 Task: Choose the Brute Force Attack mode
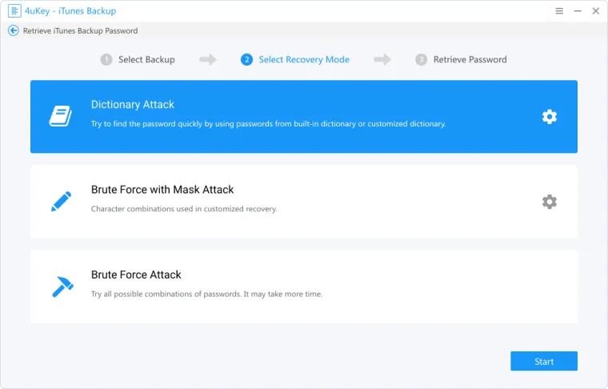click(304, 287)
